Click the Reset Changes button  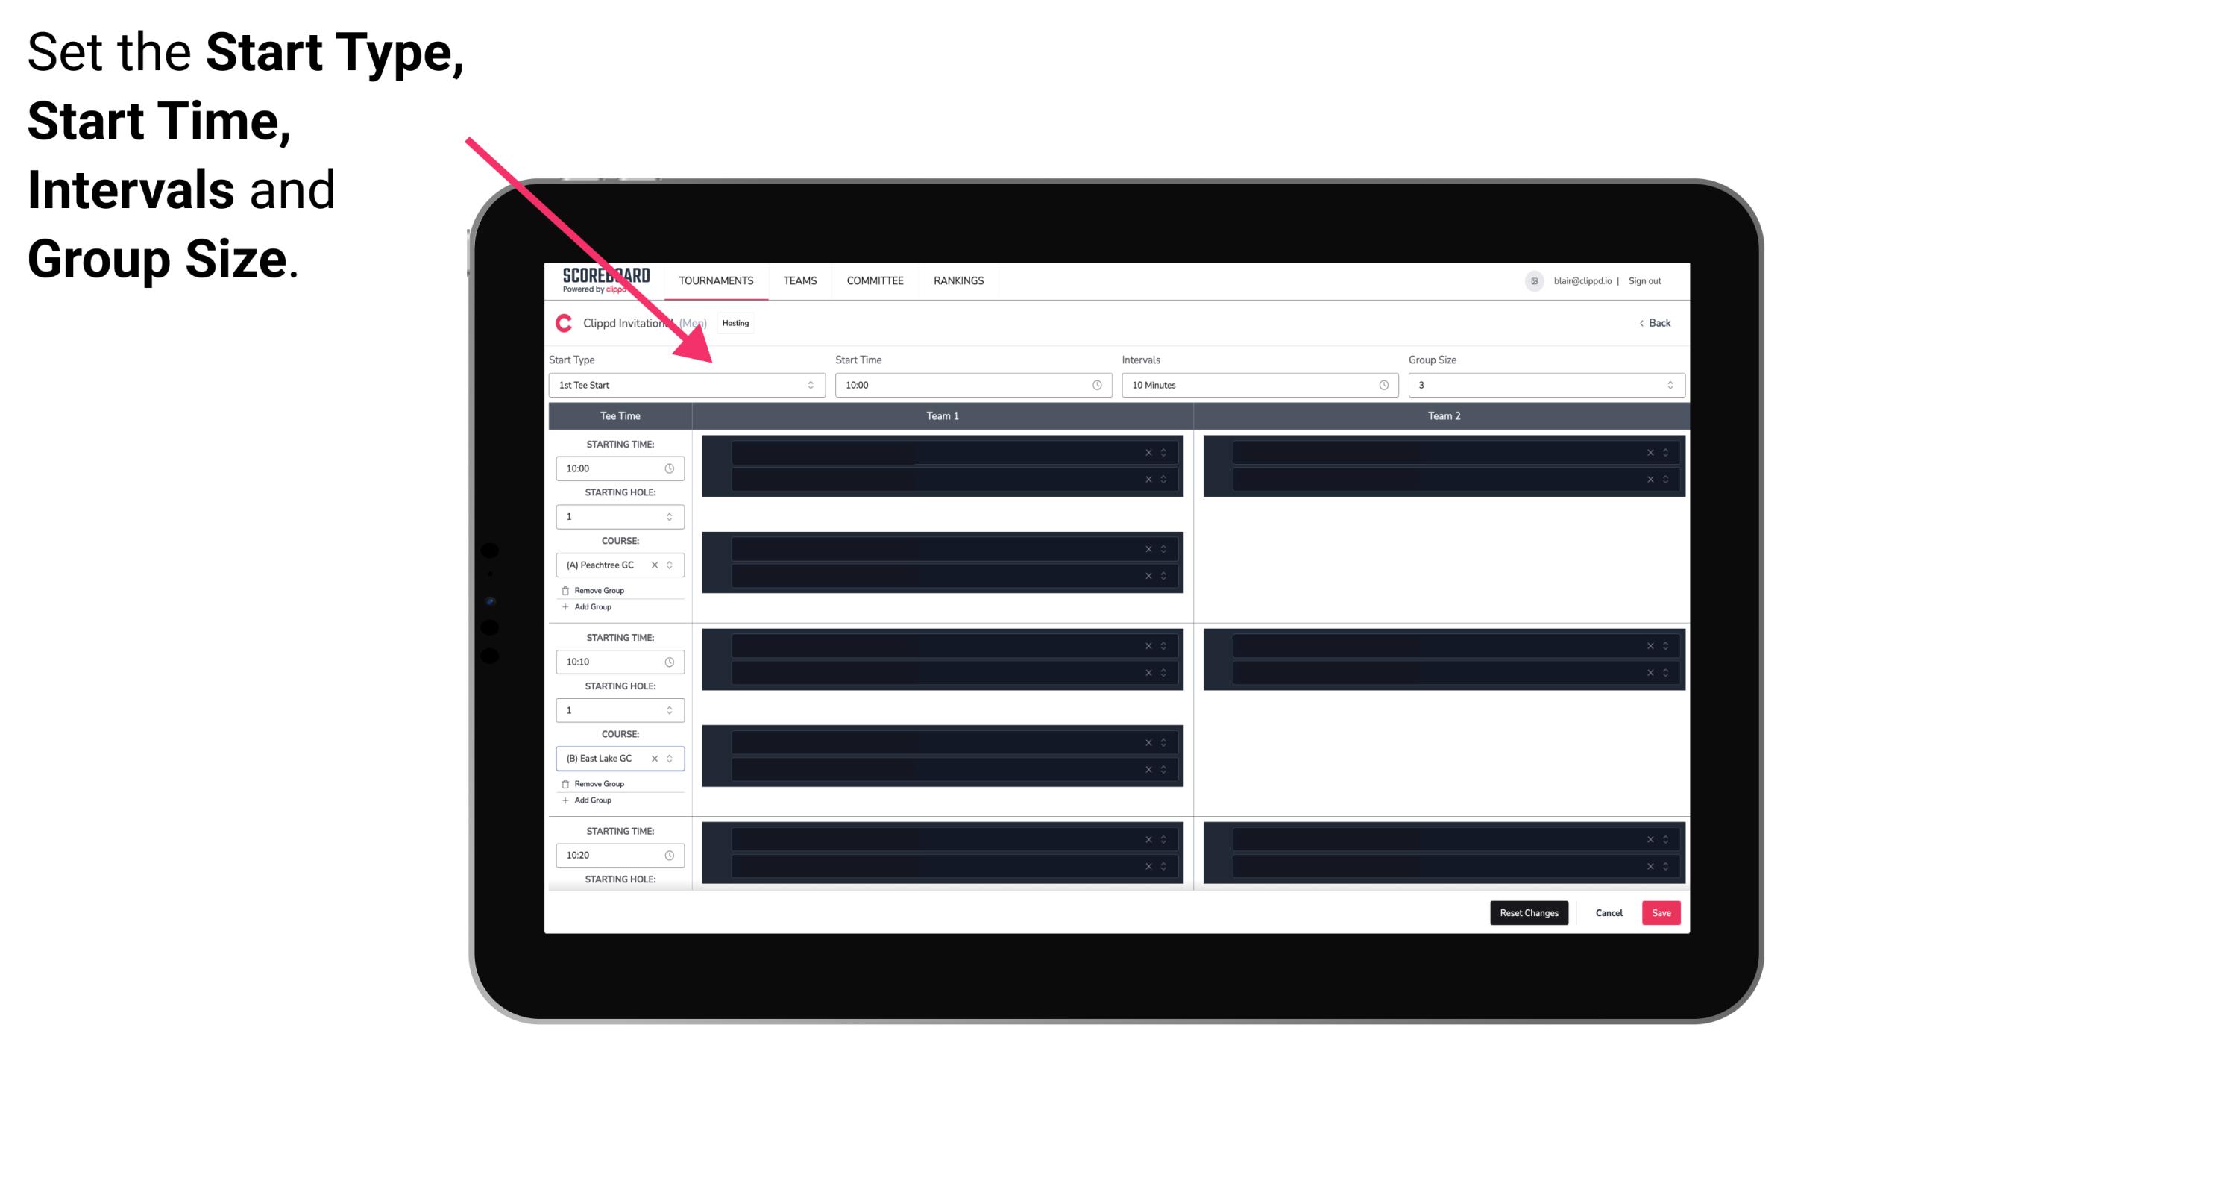(x=1530, y=912)
